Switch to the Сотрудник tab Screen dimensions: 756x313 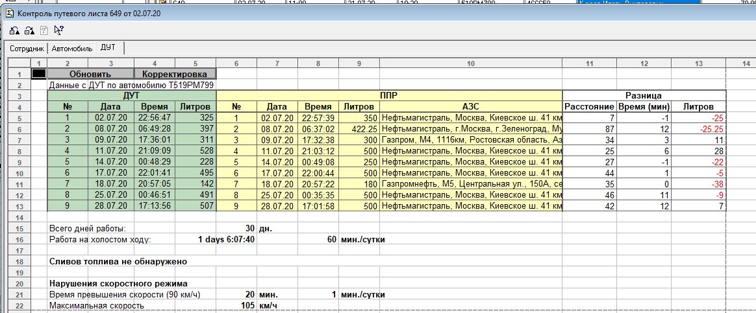(27, 49)
